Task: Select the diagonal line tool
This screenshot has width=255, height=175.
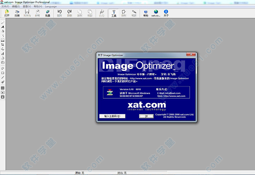Action: [x=3, y=78]
